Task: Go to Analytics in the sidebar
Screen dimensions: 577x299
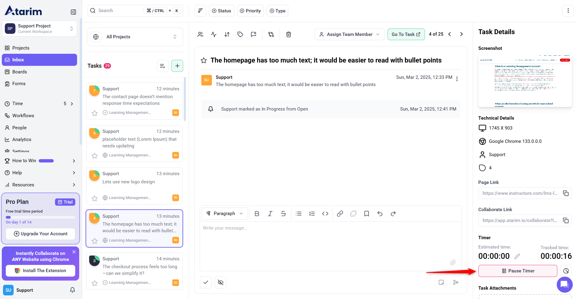Action: [x=22, y=140]
